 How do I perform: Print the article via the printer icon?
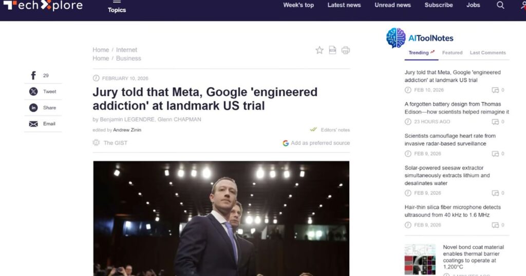346,50
